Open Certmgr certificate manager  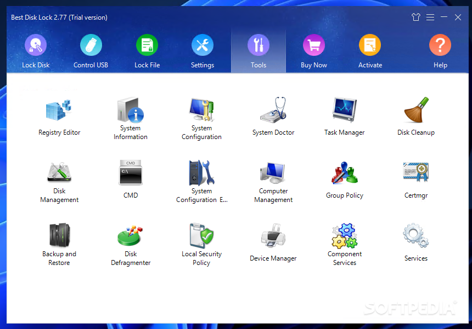coord(415,180)
